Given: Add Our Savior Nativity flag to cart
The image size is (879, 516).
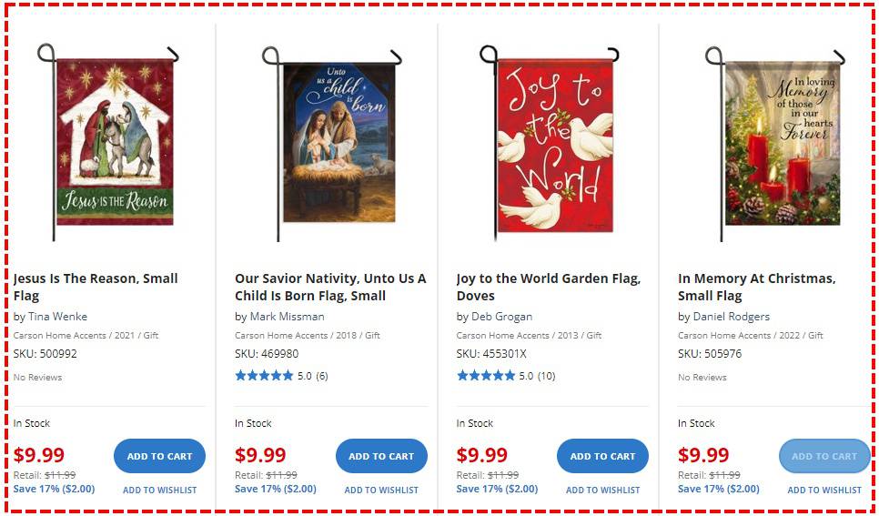Looking at the screenshot, I should point(380,456).
